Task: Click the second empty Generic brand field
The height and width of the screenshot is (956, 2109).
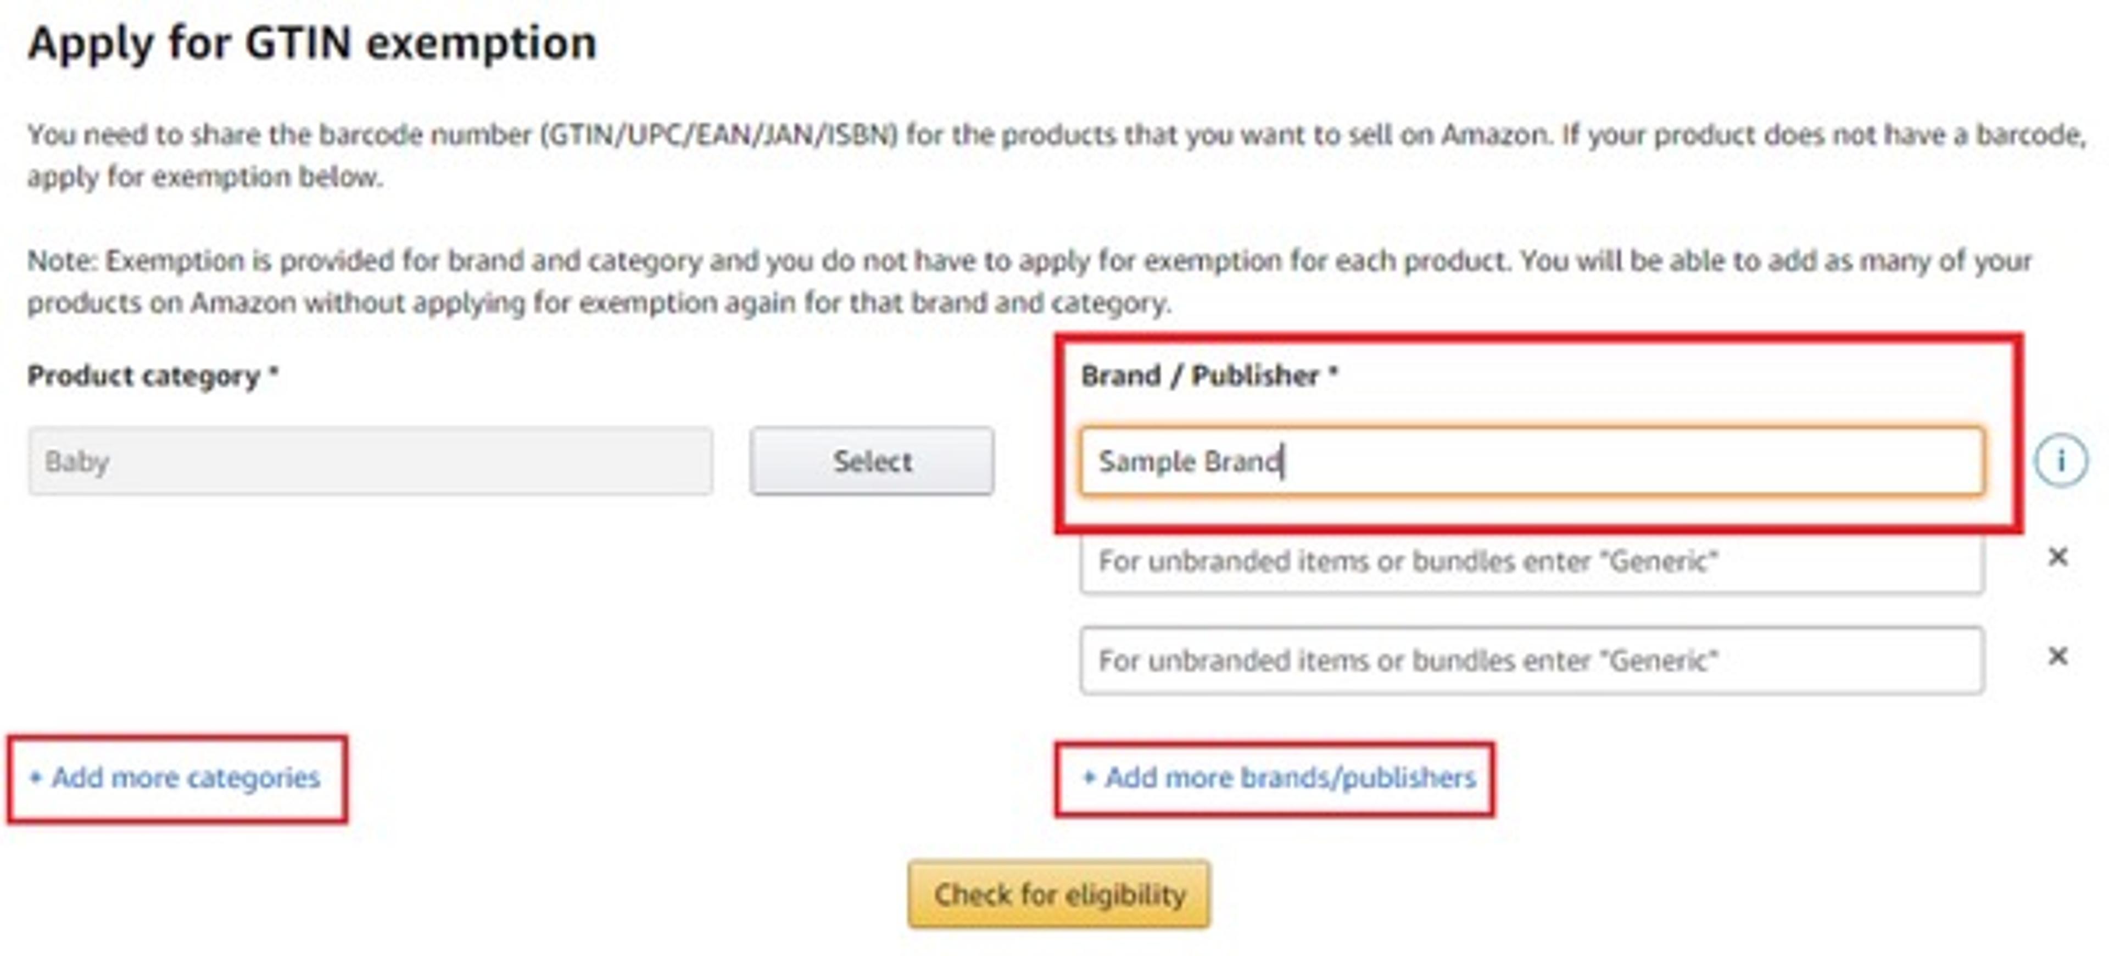Action: click(1531, 562)
